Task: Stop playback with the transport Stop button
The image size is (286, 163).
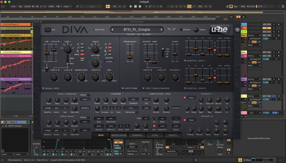Action: 136,6
